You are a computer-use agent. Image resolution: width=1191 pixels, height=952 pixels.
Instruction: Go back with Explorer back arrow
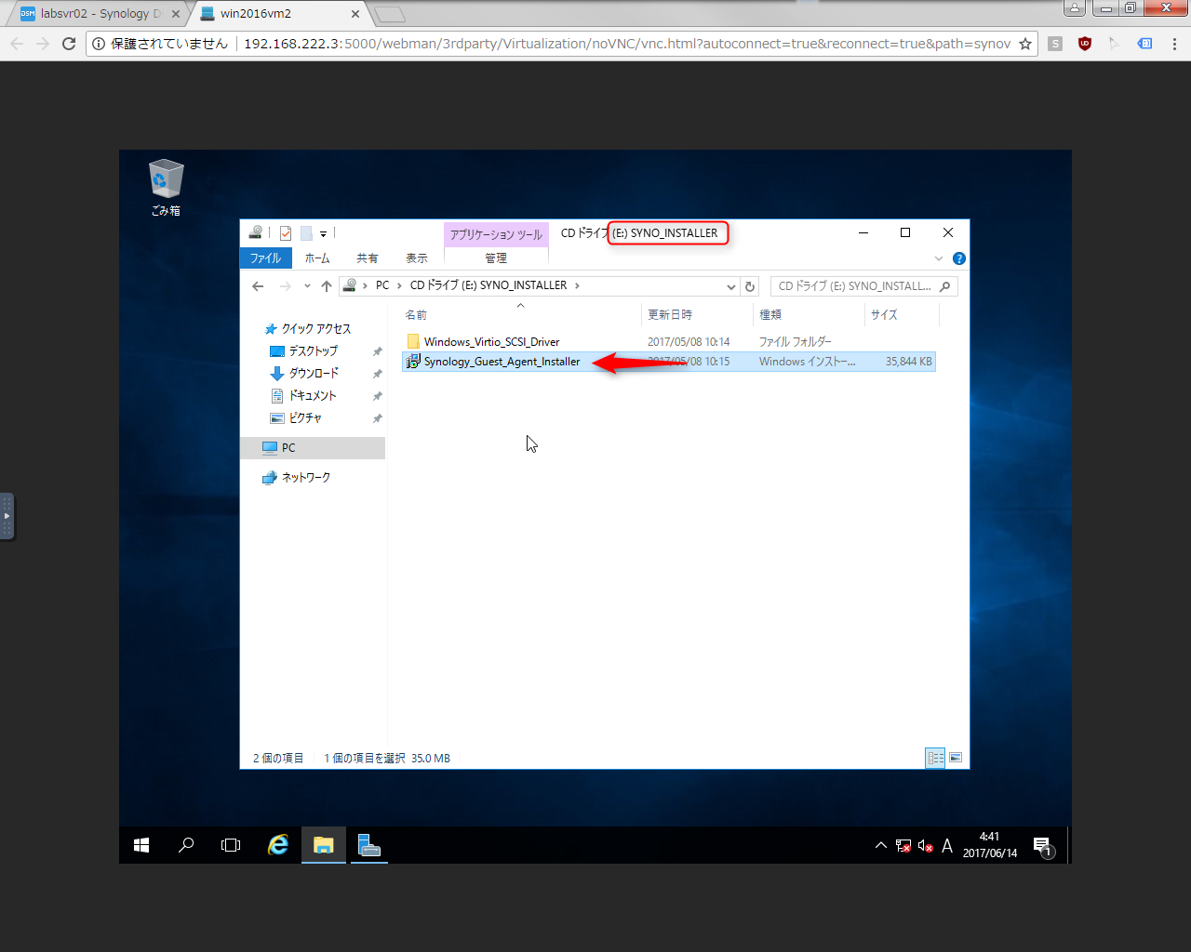click(258, 286)
